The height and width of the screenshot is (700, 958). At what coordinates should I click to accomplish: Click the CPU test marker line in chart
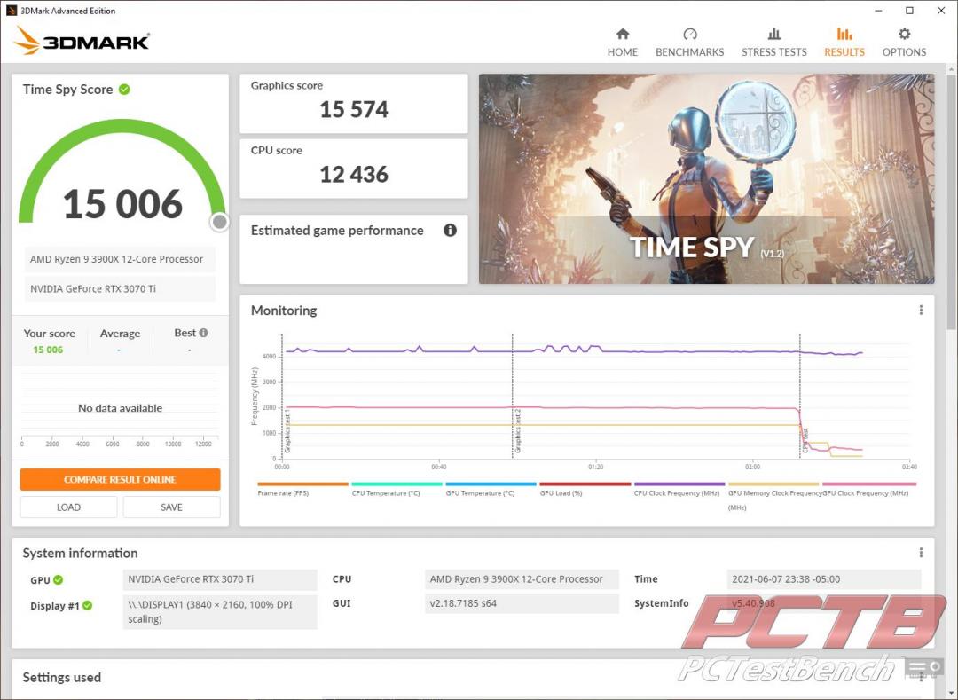point(800,396)
